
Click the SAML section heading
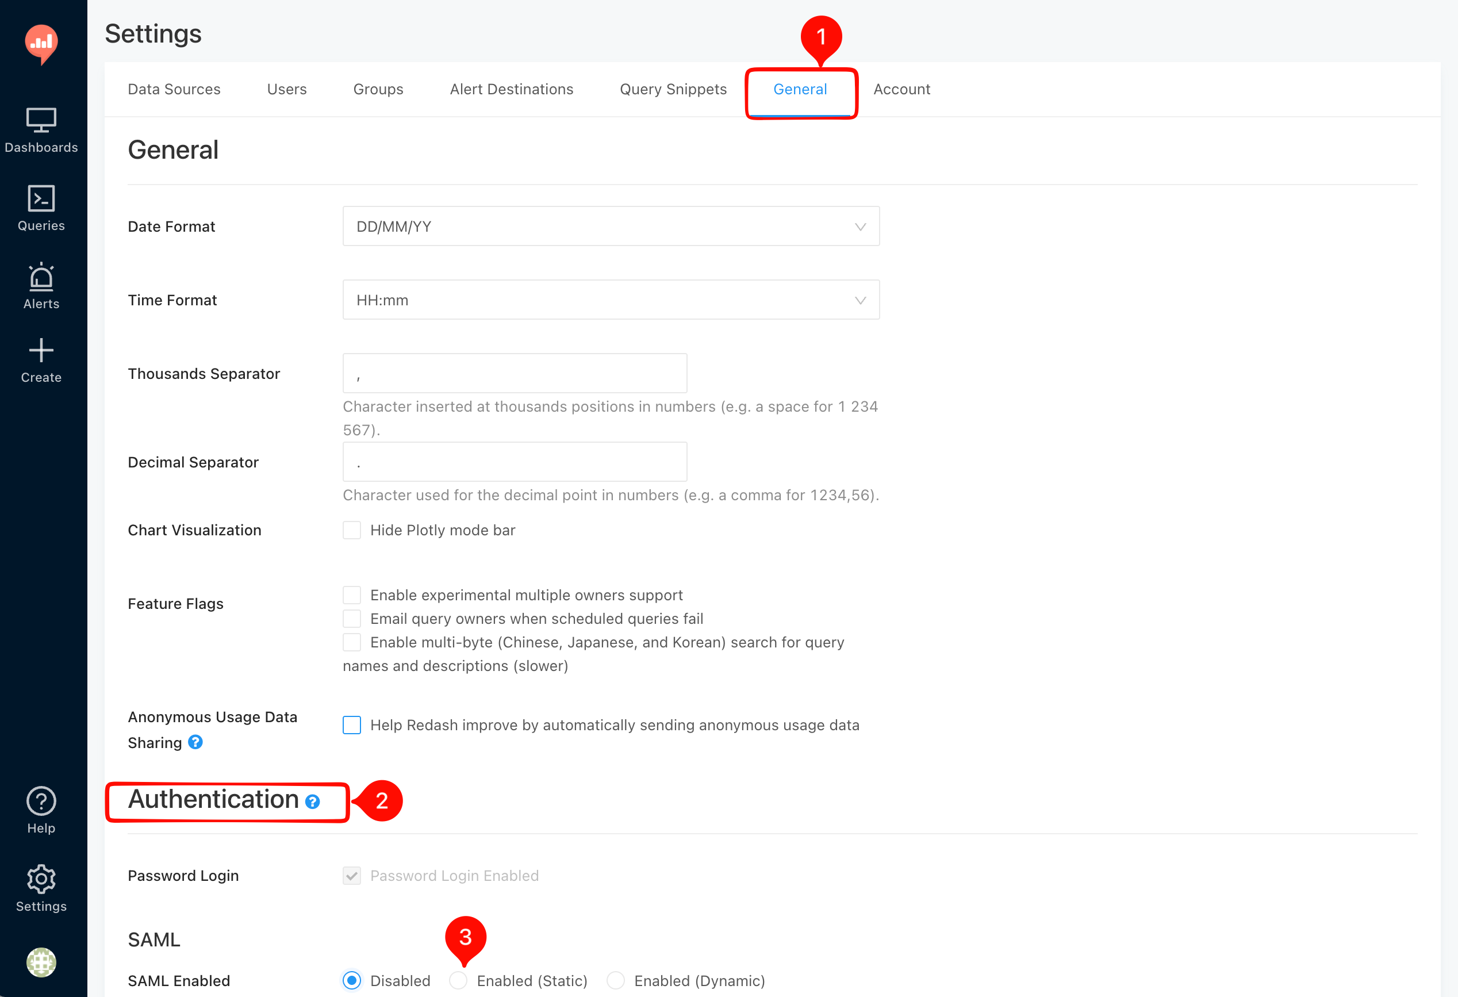click(154, 940)
